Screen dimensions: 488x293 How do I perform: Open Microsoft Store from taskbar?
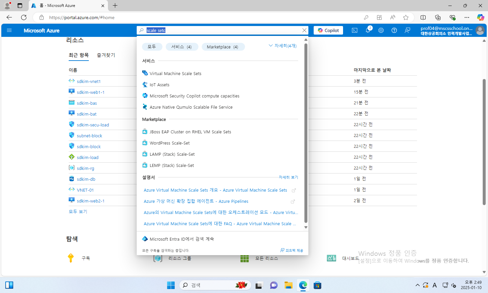[x=318, y=285]
